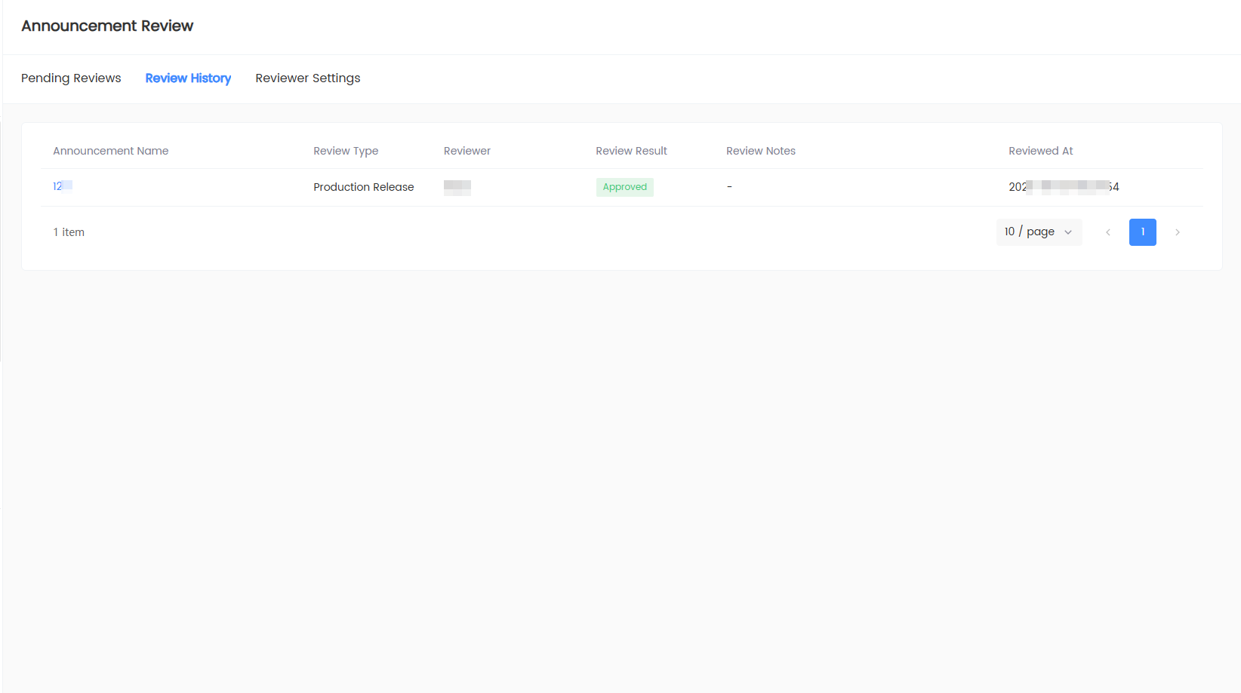The height and width of the screenshot is (693, 1241).
Task: Click the Review Result column header
Action: point(632,151)
